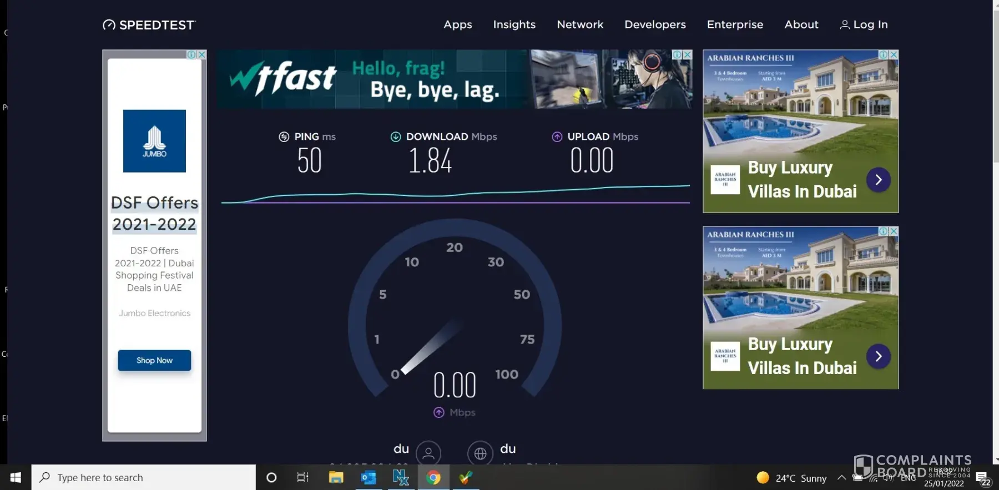Screen dimensions: 999x490
Task: Click the Ping icon beside PING ms
Action: [x=284, y=137]
